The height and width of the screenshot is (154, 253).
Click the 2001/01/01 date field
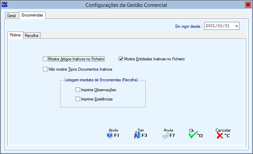tap(219, 26)
